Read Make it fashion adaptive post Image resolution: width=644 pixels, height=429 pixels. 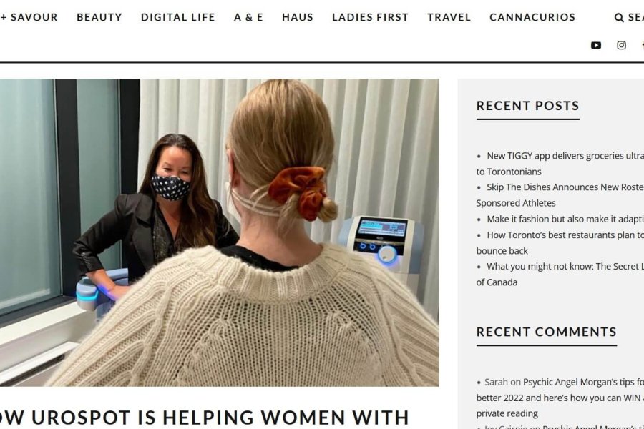point(565,220)
